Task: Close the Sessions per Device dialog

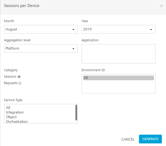Action: coord(161,6)
